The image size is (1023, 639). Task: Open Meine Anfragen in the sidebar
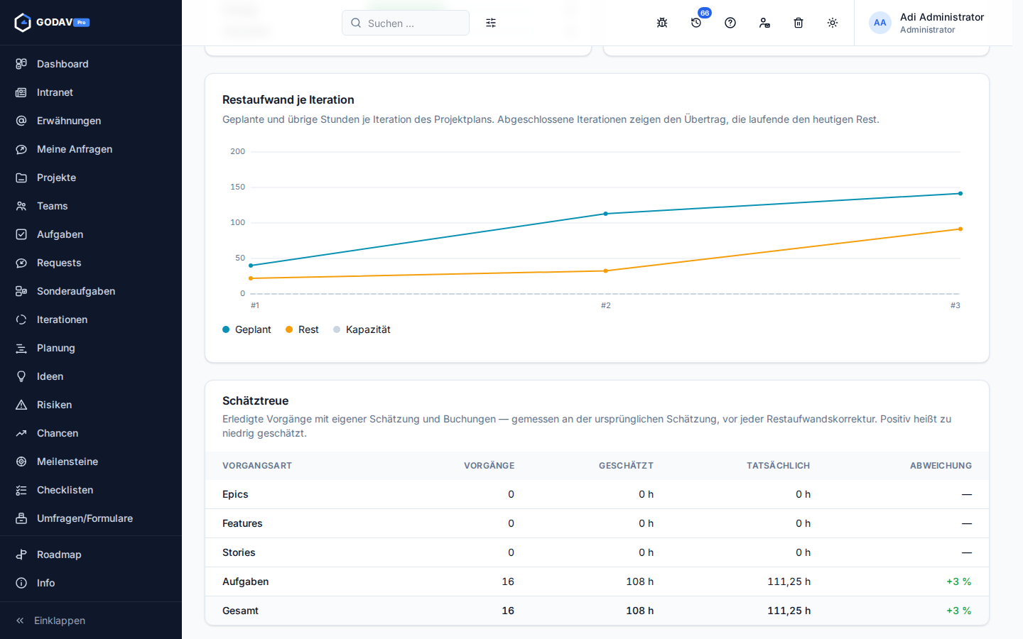[x=91, y=149]
